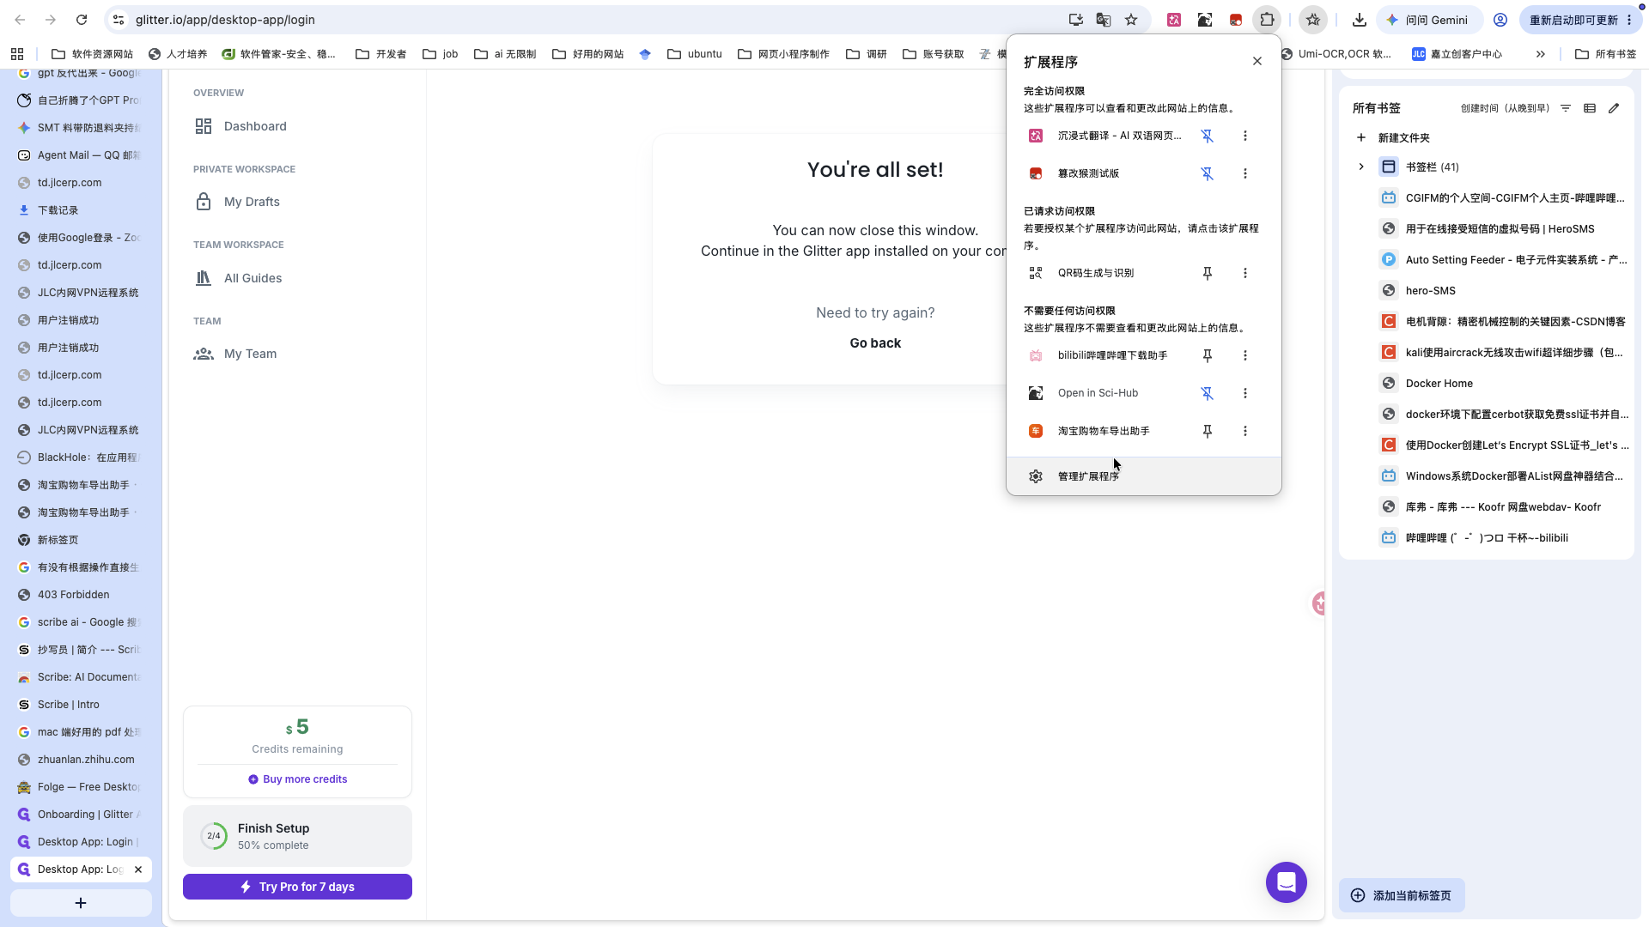This screenshot has height=927, width=1649.
Task: Click the Go back link
Action: [875, 343]
